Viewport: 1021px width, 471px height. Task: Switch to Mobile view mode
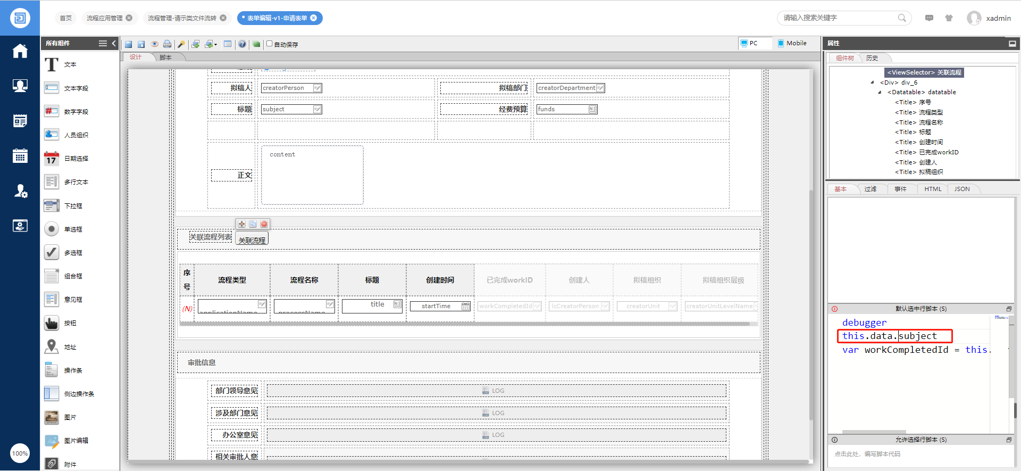point(792,43)
